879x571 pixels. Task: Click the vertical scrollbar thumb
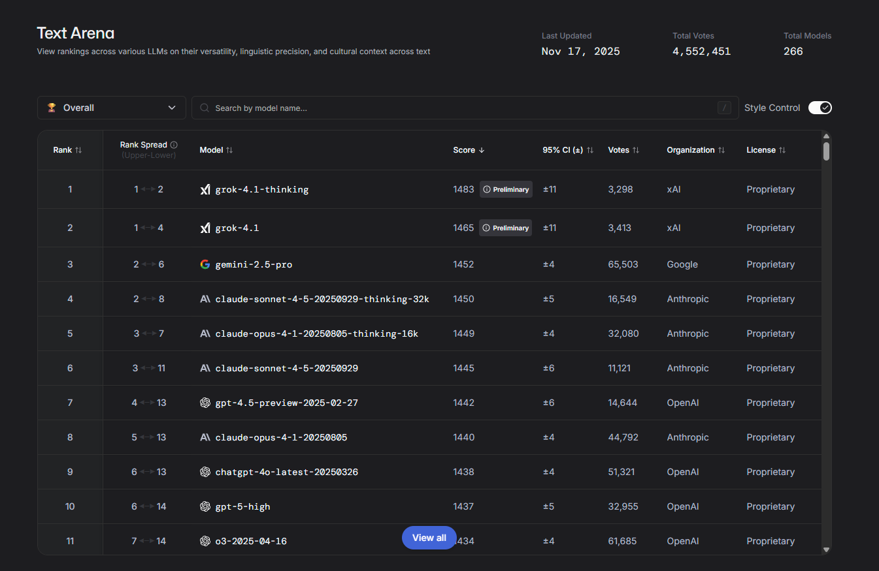[x=825, y=151]
